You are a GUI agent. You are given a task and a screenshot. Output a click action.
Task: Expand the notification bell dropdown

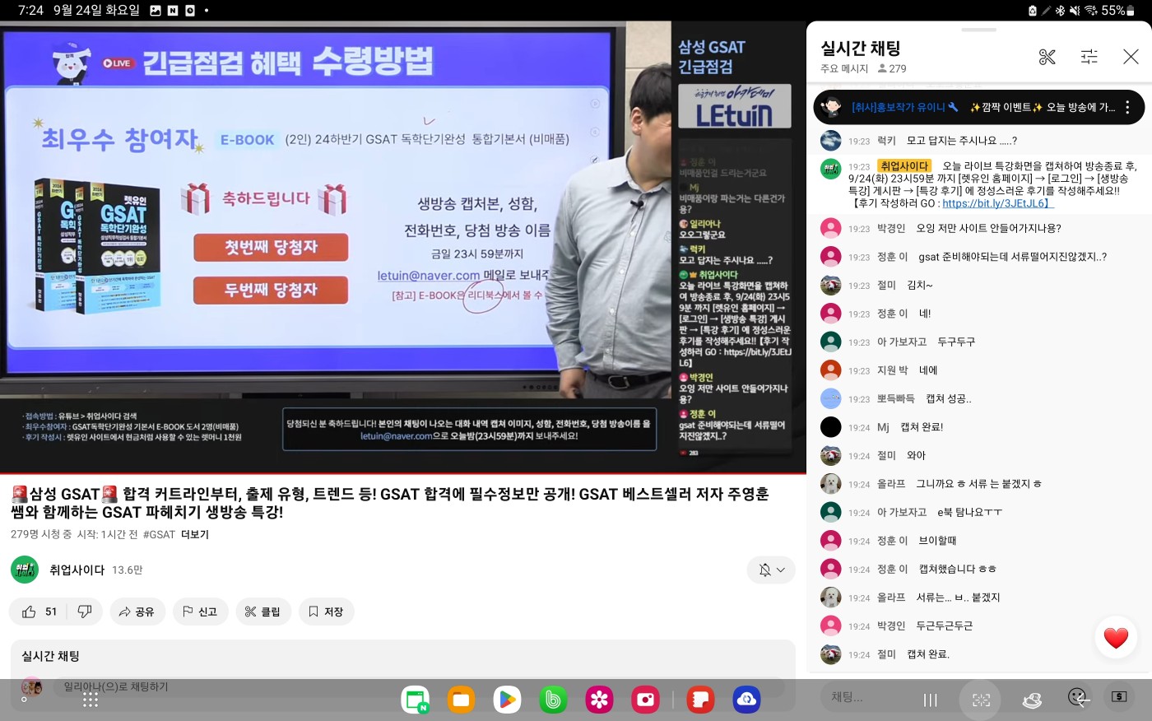tap(771, 570)
